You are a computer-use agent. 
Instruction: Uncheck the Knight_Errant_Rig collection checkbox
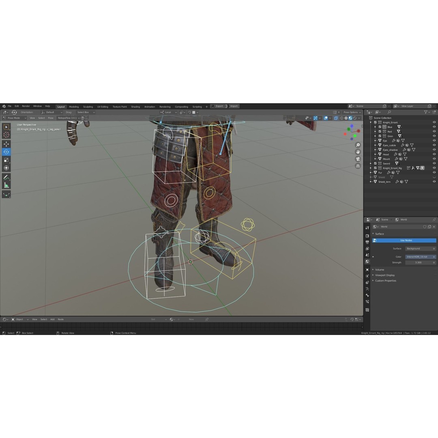pos(376,168)
